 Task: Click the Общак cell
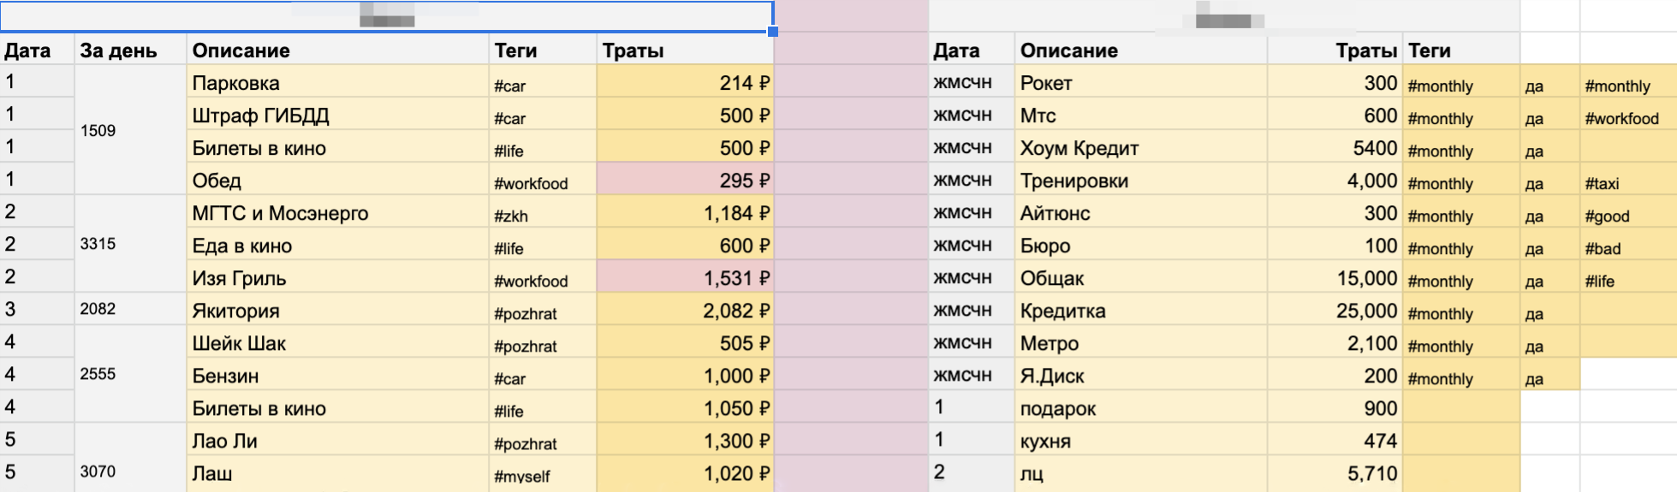click(1141, 277)
